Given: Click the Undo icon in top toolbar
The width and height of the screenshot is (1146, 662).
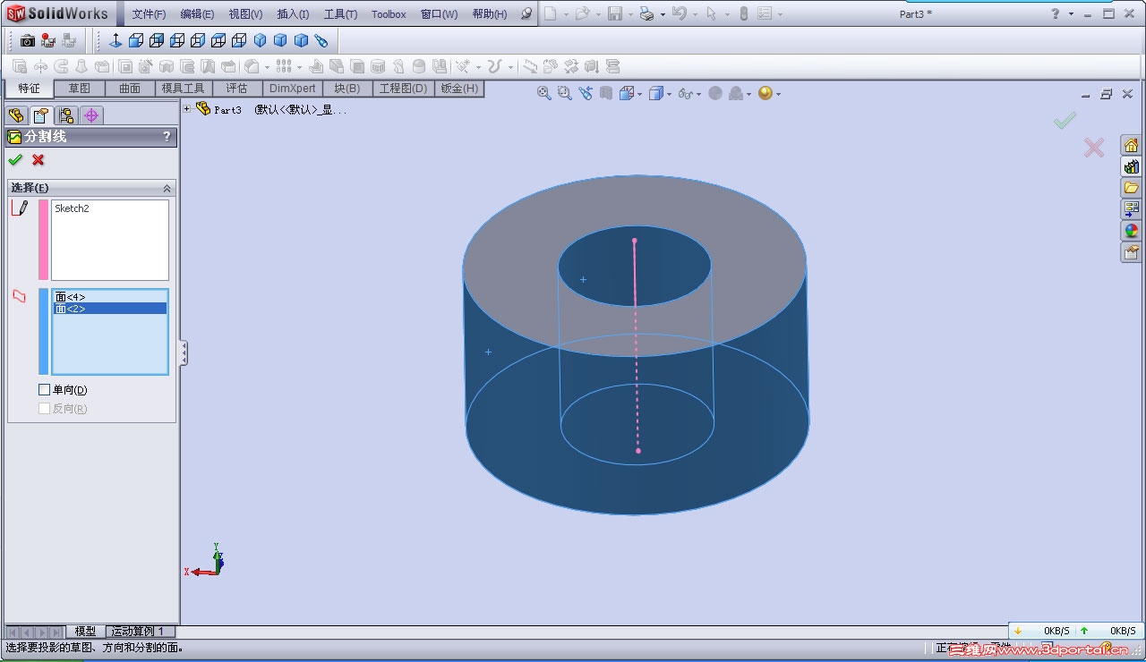Looking at the screenshot, I should 679,14.
